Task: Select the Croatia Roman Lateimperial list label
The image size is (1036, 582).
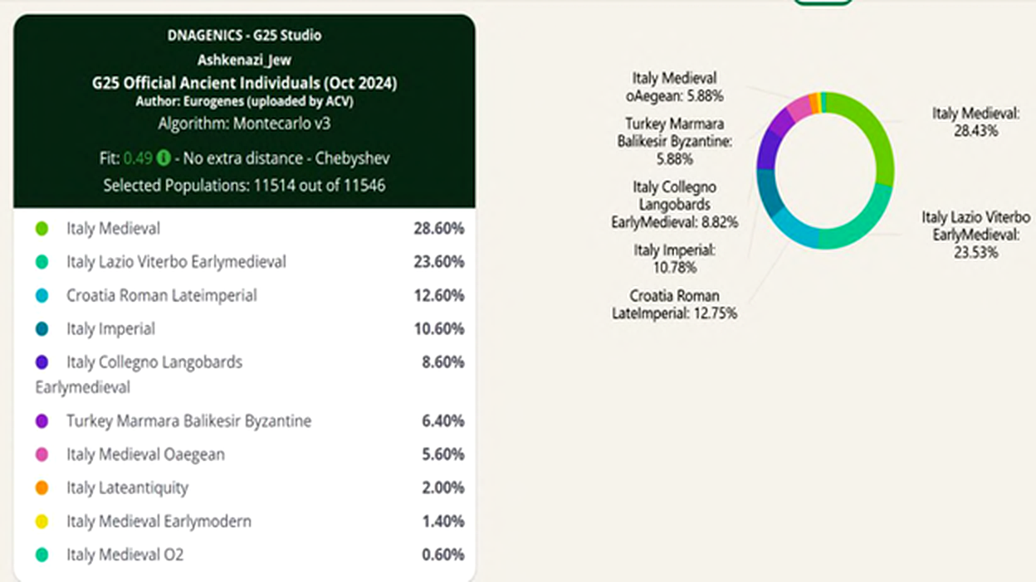Action: point(162,295)
